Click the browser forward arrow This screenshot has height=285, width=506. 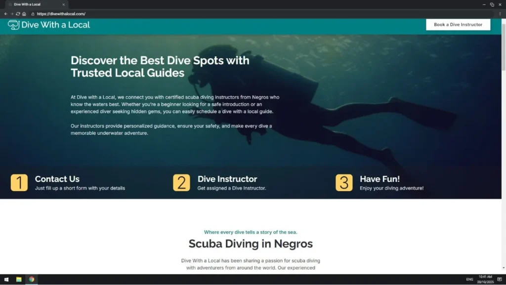click(12, 14)
